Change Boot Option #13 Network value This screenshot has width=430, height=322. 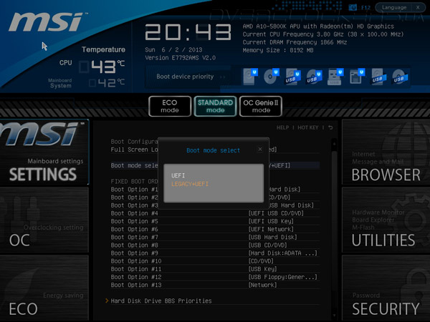point(262,285)
